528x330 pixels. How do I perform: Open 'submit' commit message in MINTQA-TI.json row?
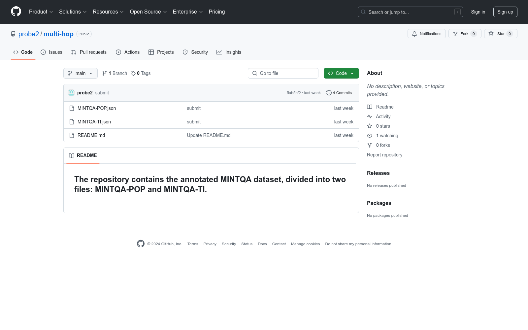coord(194,122)
